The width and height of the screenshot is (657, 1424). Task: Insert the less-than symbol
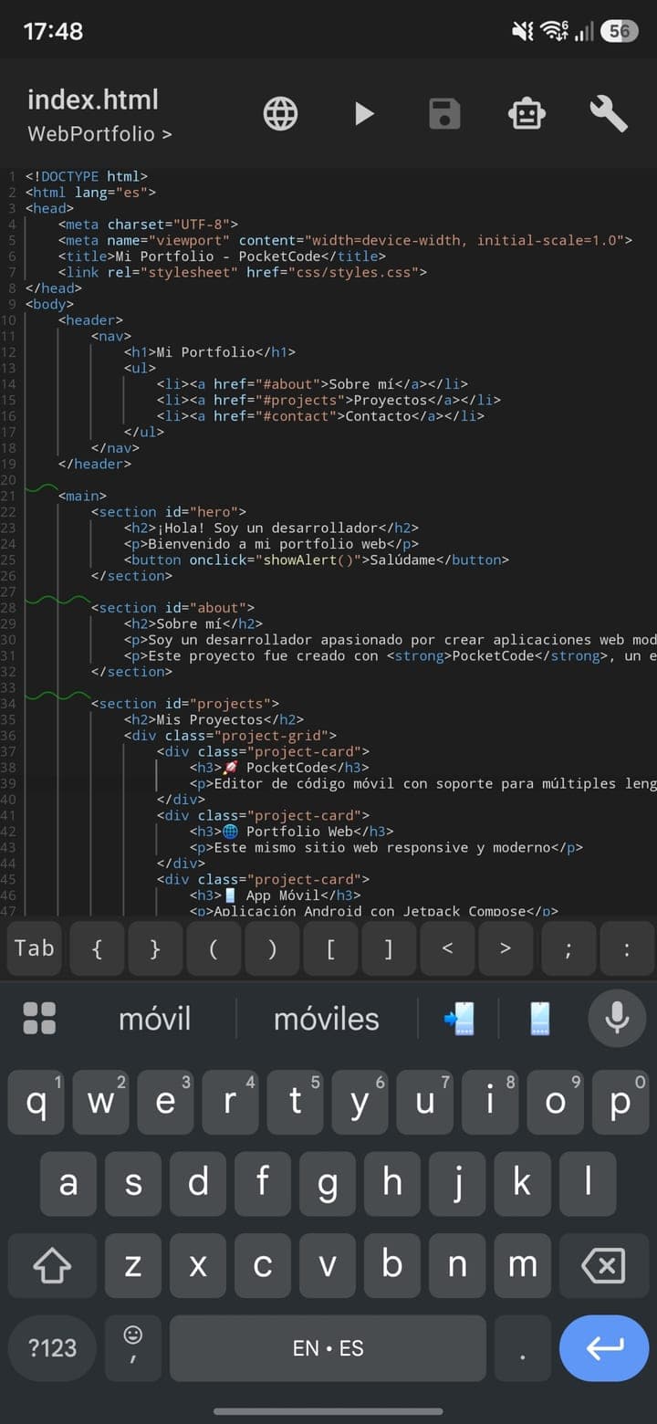click(447, 948)
